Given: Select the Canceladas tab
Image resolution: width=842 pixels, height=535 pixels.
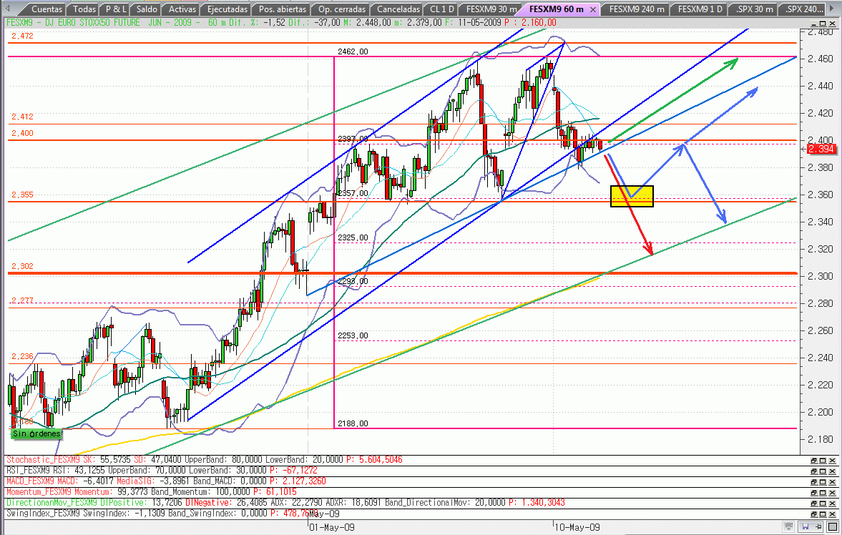Looking at the screenshot, I should 398,9.
